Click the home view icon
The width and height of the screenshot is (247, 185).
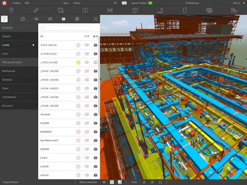click(144, 182)
